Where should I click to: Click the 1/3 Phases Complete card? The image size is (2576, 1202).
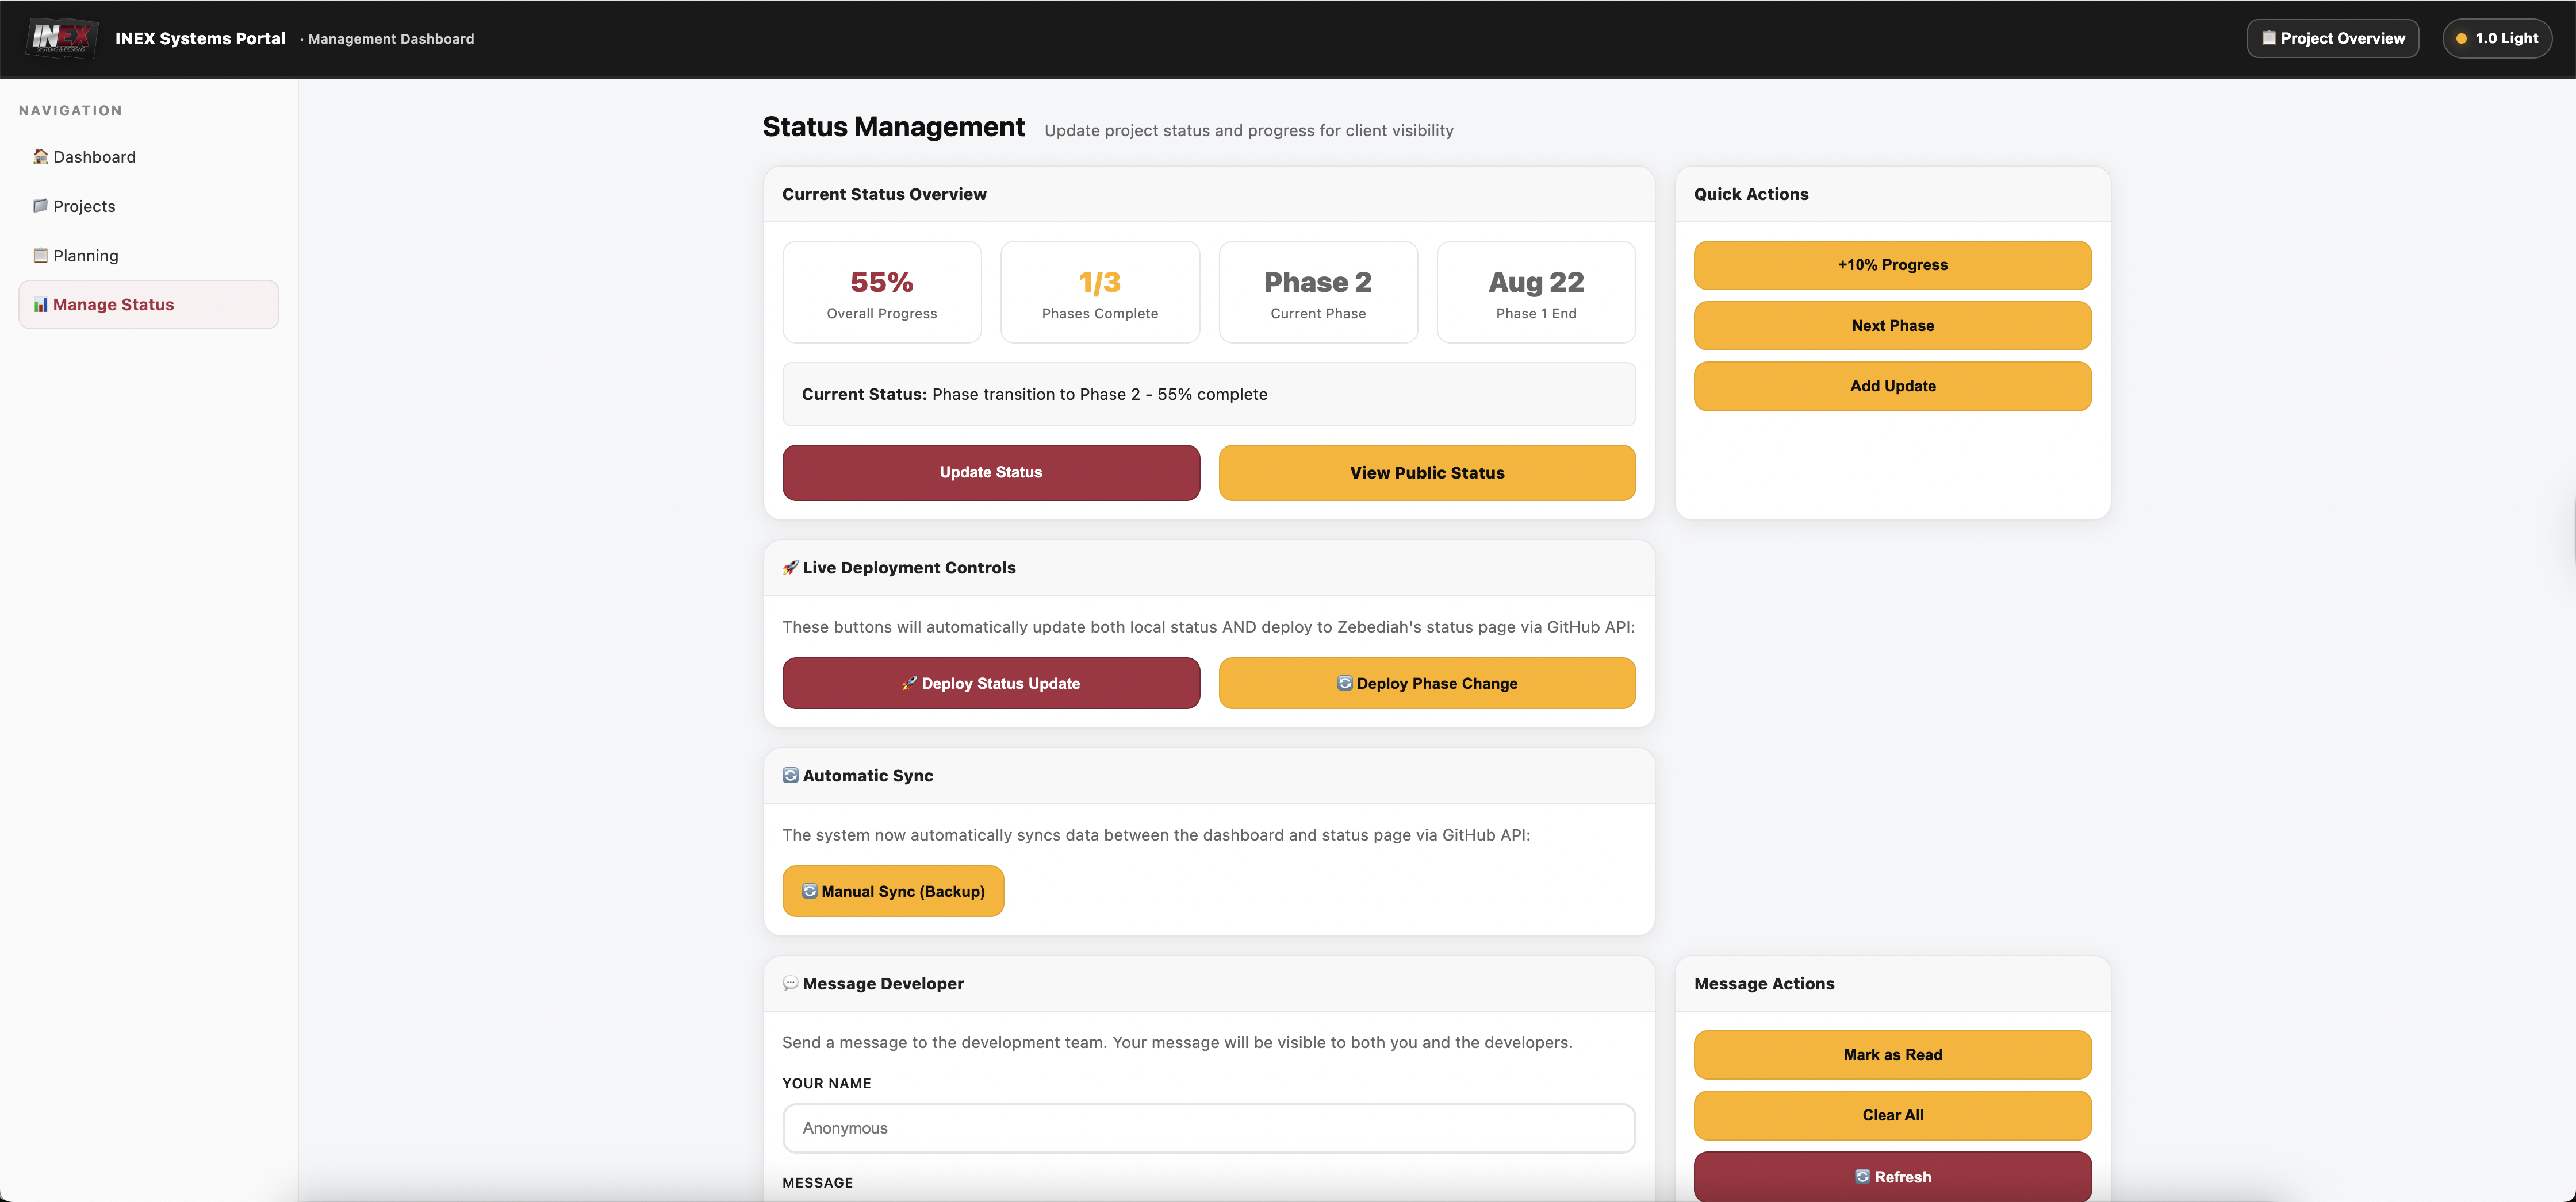[x=1100, y=292]
